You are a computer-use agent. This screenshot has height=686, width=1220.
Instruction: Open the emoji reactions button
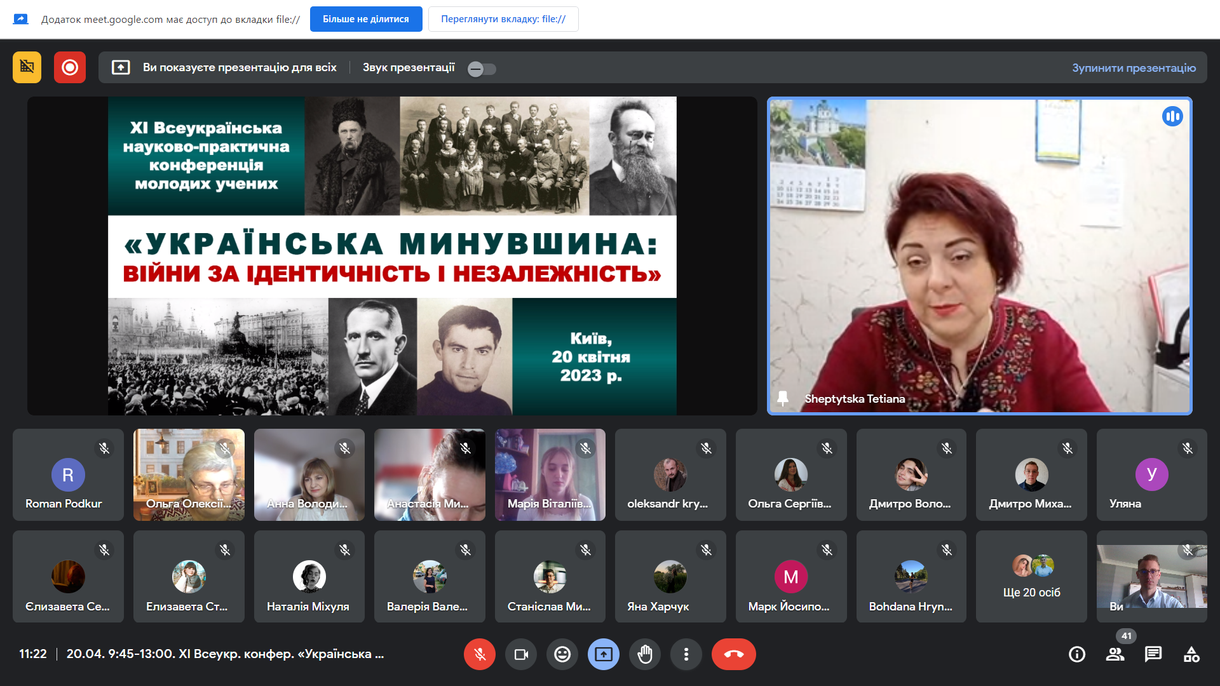coord(562,654)
